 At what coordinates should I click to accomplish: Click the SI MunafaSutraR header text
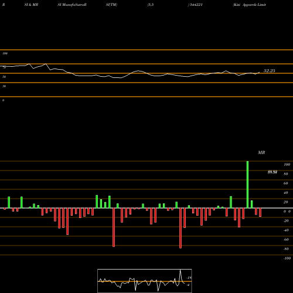point(72,5)
